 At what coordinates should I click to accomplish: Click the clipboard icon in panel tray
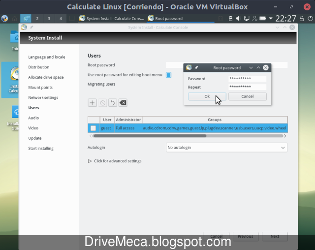pyautogui.click(x=220, y=19)
